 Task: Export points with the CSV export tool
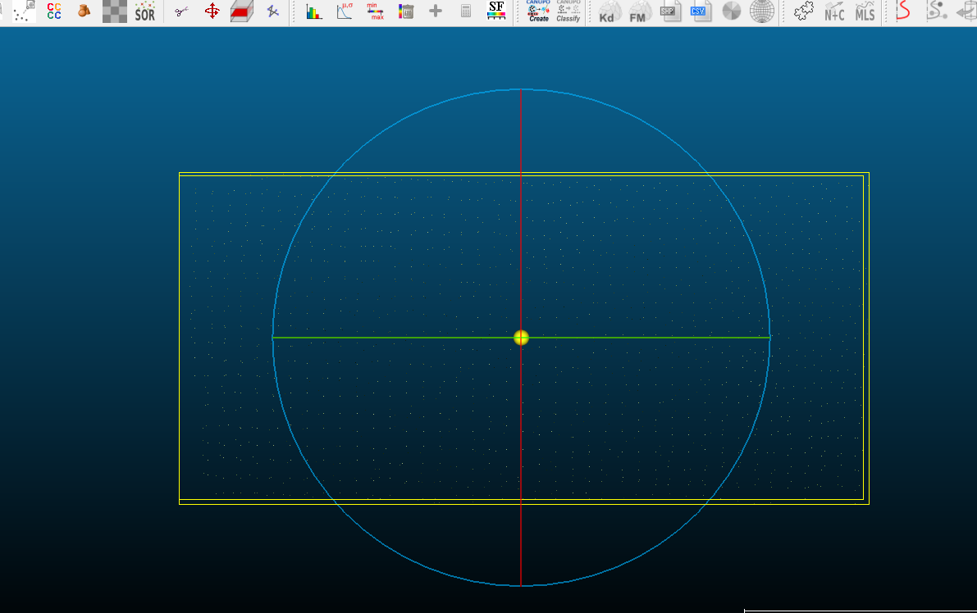701,12
